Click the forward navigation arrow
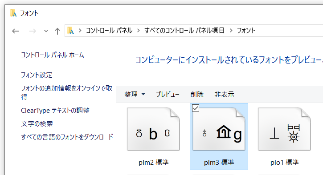The height and width of the screenshot is (175, 323). (x=33, y=31)
